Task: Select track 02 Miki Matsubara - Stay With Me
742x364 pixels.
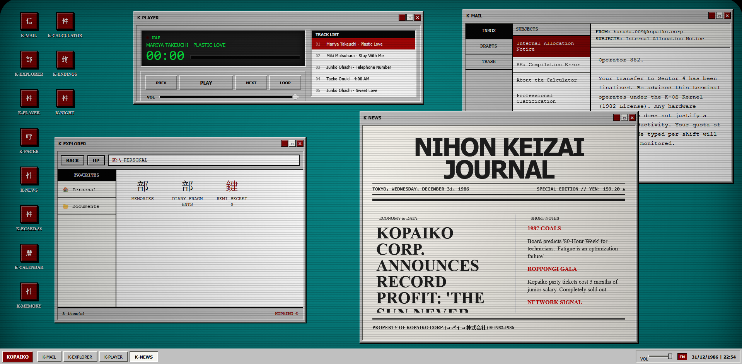Action: pyautogui.click(x=363, y=56)
